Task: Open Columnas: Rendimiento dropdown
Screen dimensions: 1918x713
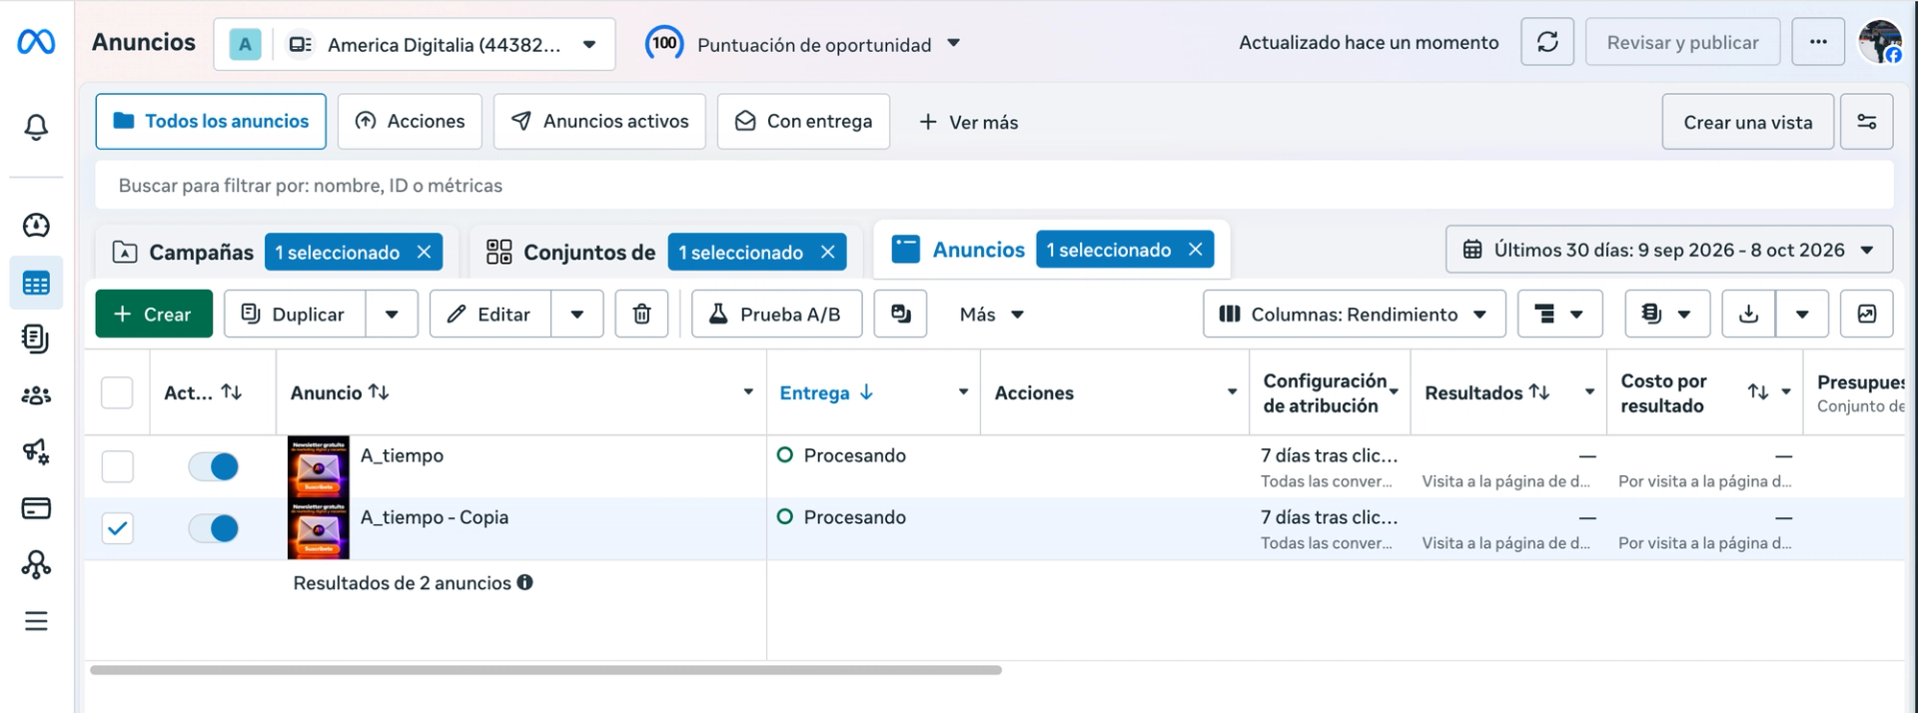Action: point(1354,315)
